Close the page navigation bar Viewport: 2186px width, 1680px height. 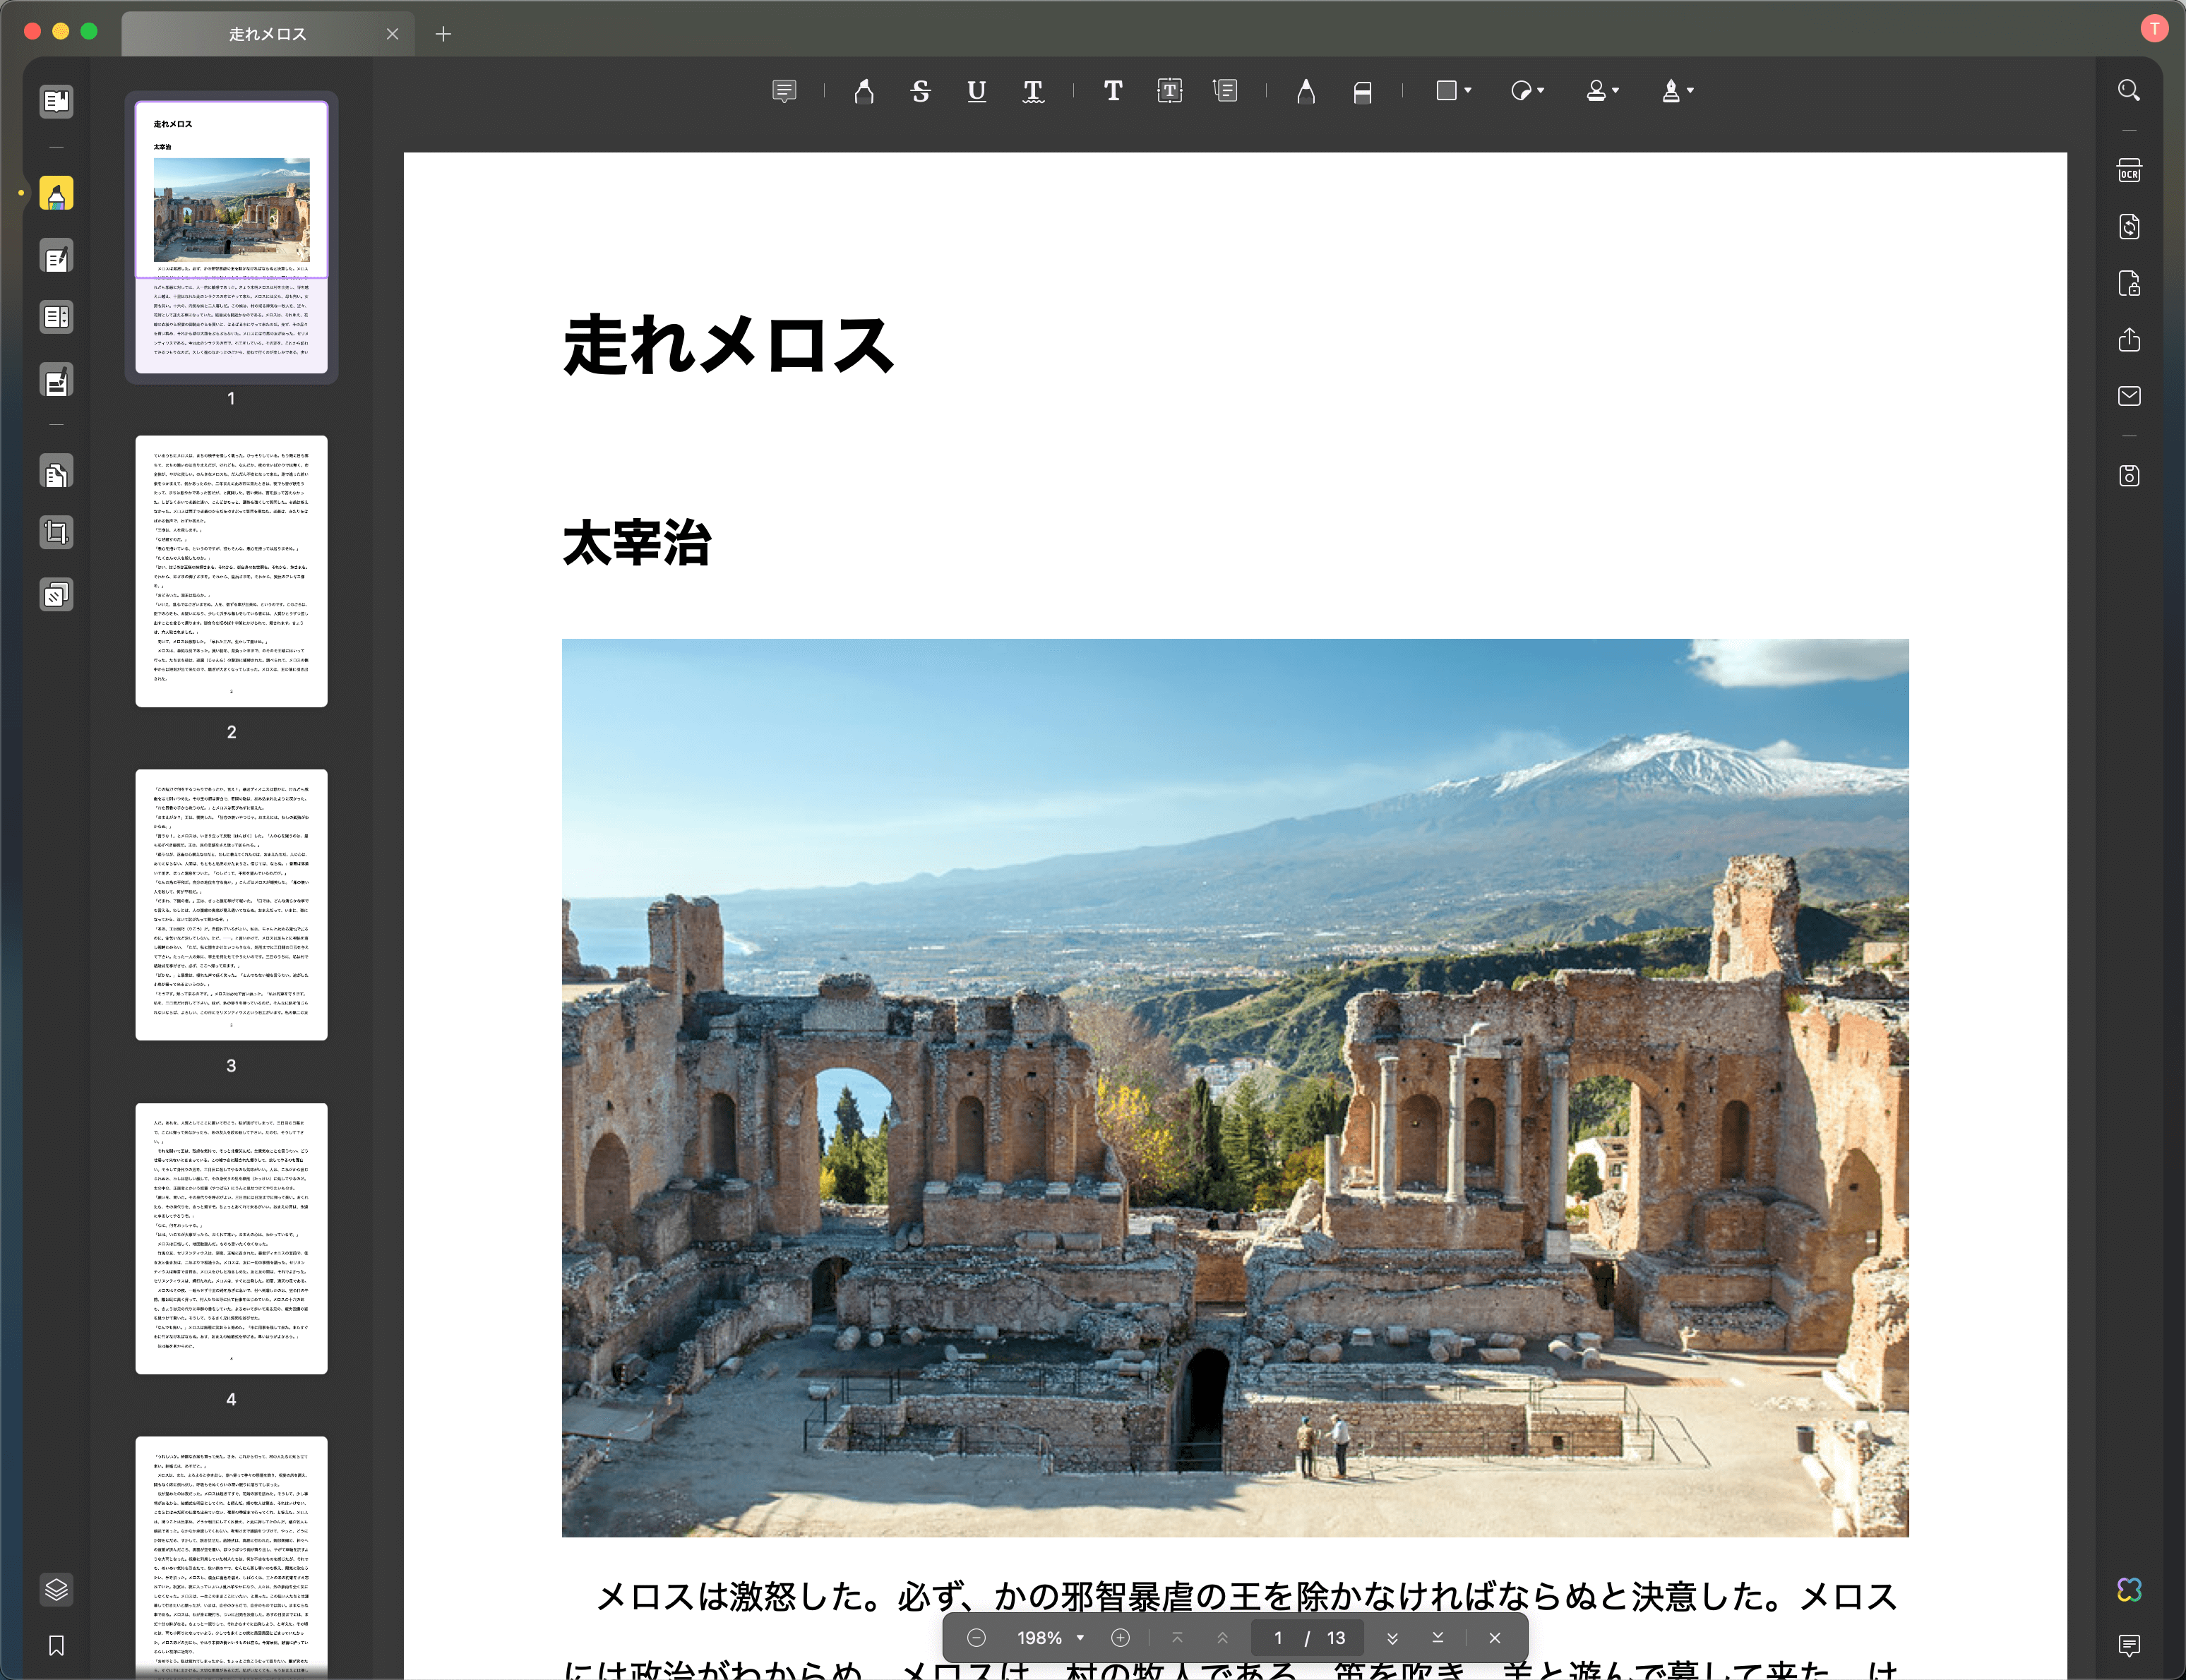click(1495, 1638)
